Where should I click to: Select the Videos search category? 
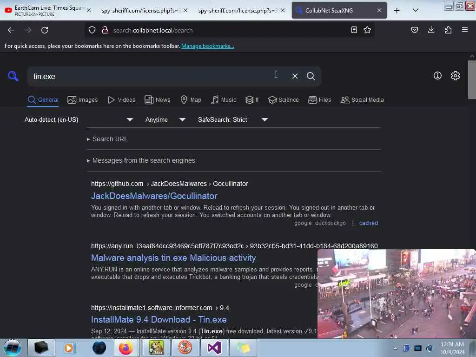click(122, 100)
